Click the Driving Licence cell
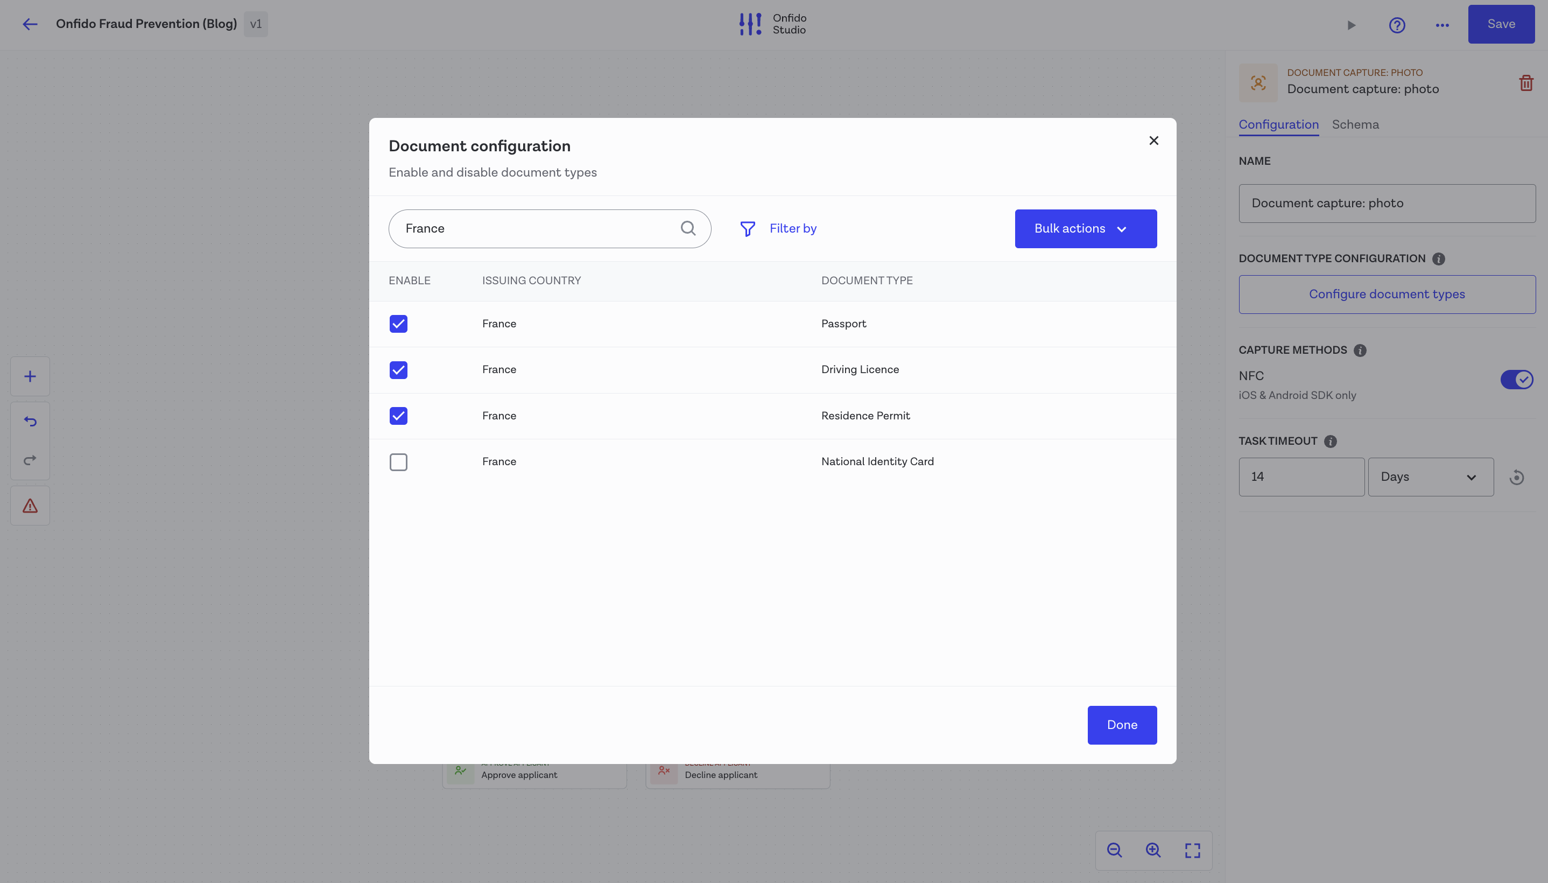 click(x=860, y=370)
